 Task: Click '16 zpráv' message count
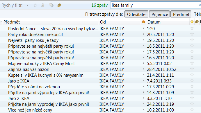(99, 5)
